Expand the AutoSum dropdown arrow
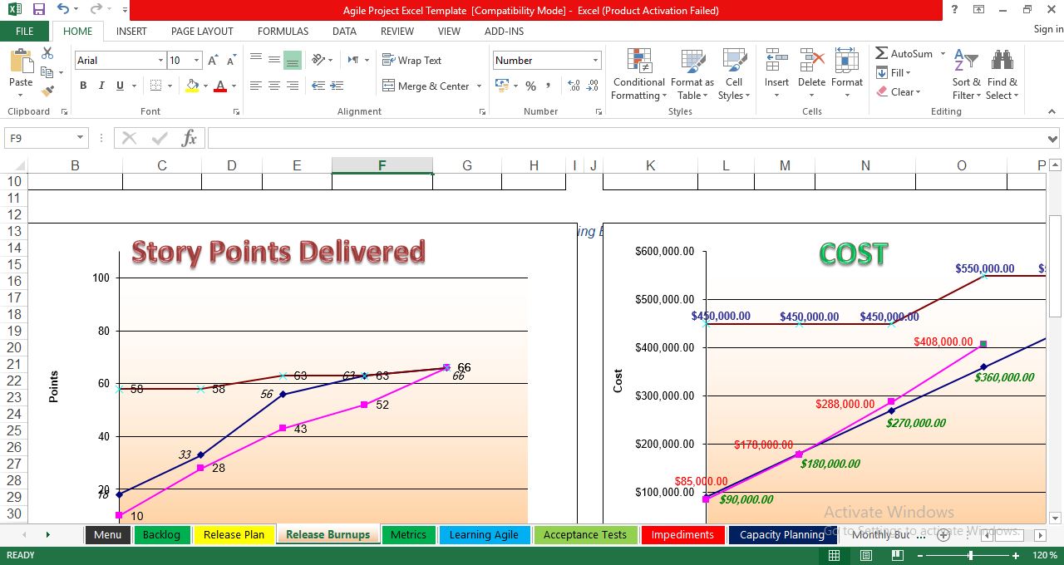Screen dimensions: 1064x565 click(943, 54)
